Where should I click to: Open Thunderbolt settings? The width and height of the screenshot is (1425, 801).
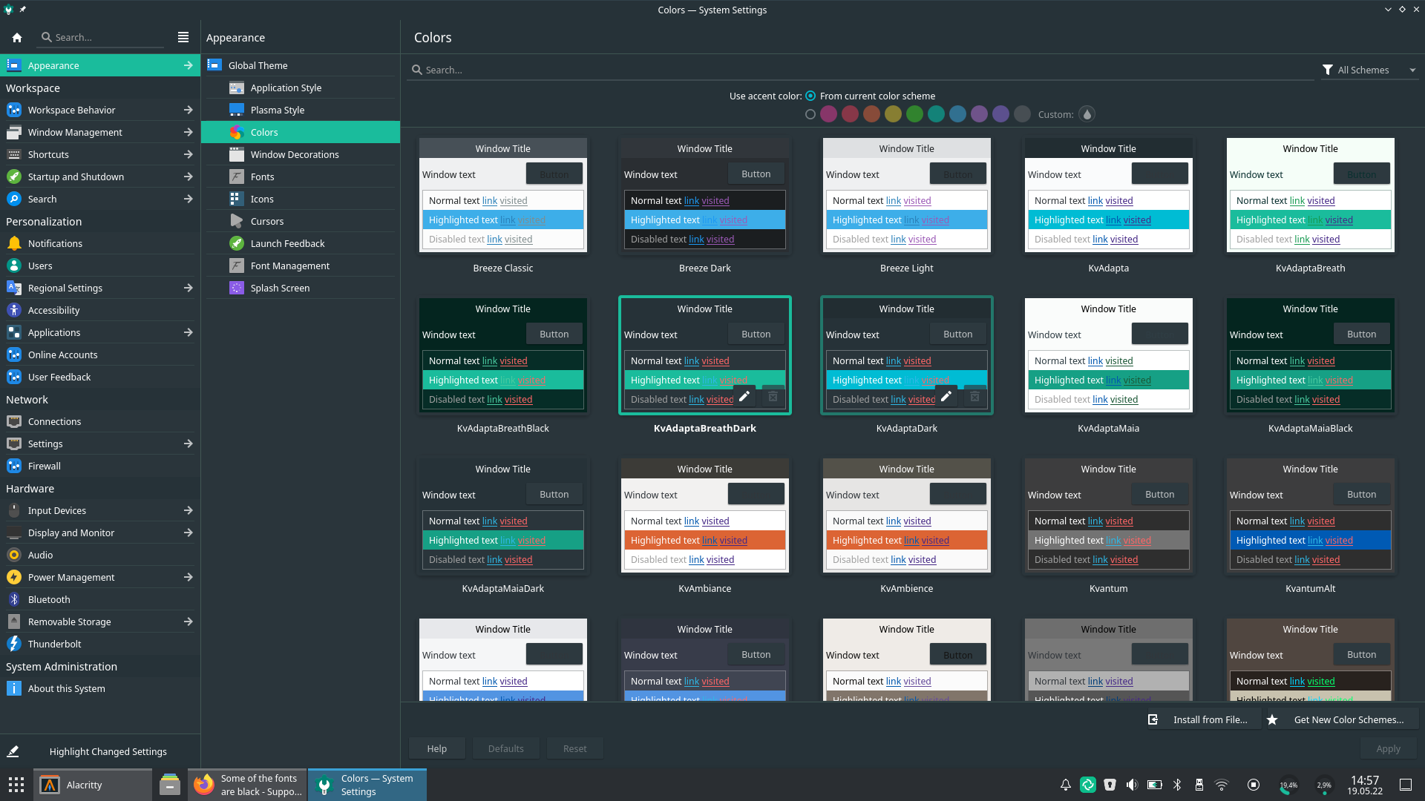pos(100,644)
